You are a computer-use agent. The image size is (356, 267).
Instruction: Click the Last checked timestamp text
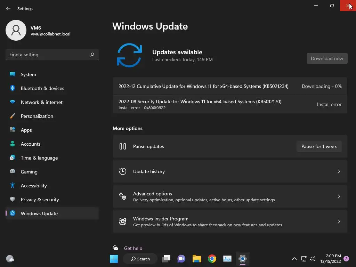(x=182, y=59)
